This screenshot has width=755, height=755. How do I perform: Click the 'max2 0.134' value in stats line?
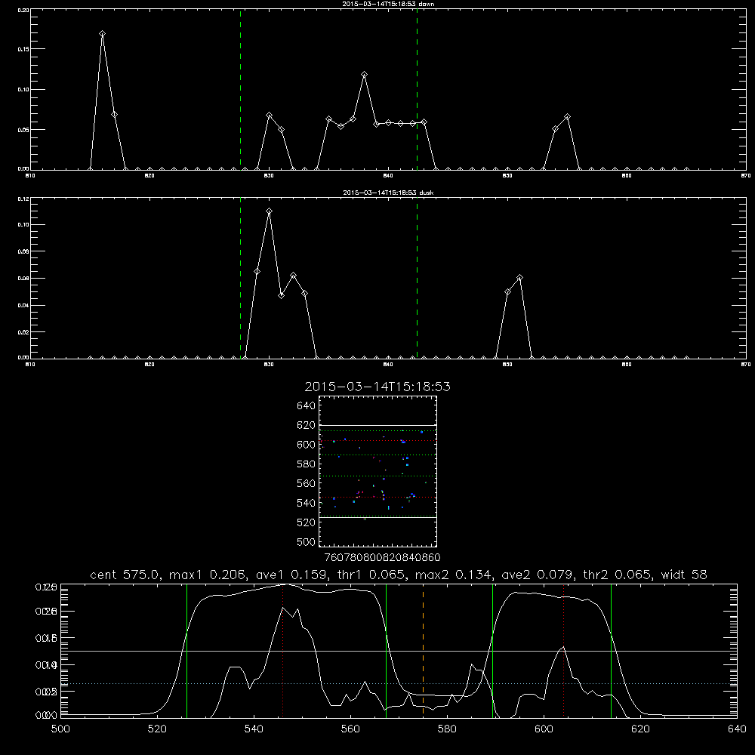[452, 575]
